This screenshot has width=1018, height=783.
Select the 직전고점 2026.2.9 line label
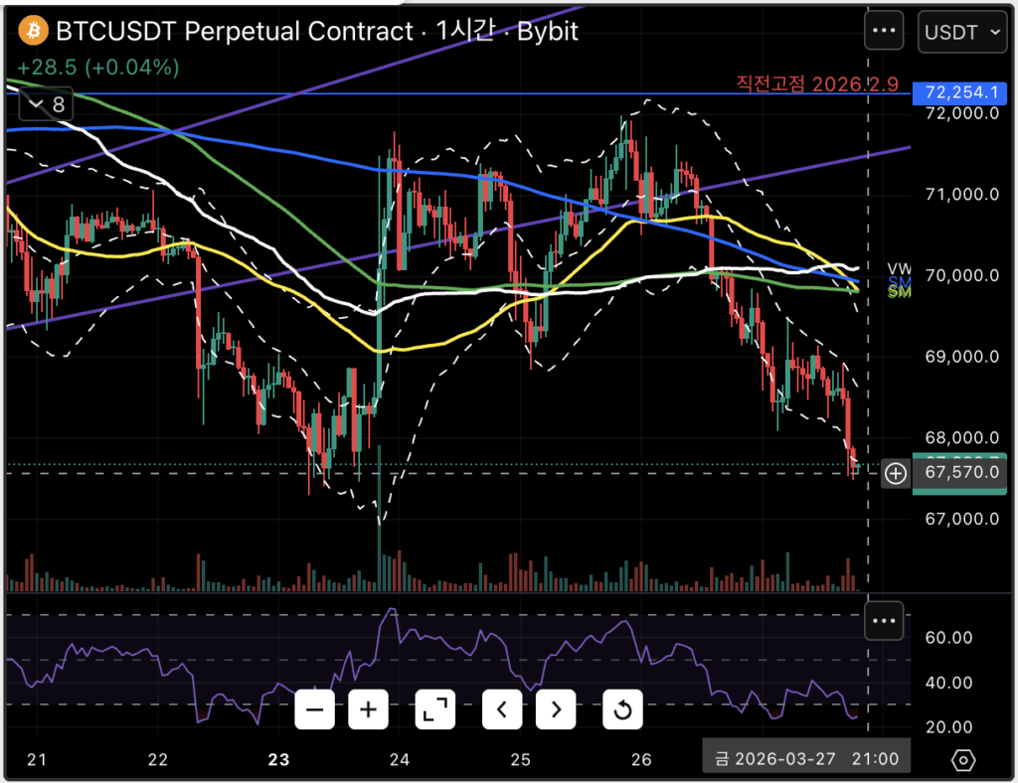click(x=803, y=83)
